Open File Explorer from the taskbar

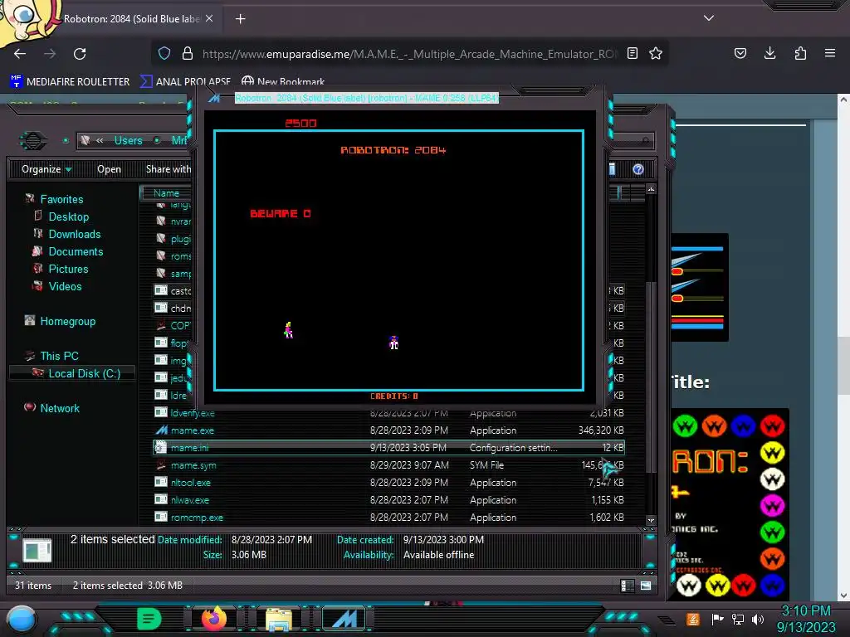[x=279, y=619]
